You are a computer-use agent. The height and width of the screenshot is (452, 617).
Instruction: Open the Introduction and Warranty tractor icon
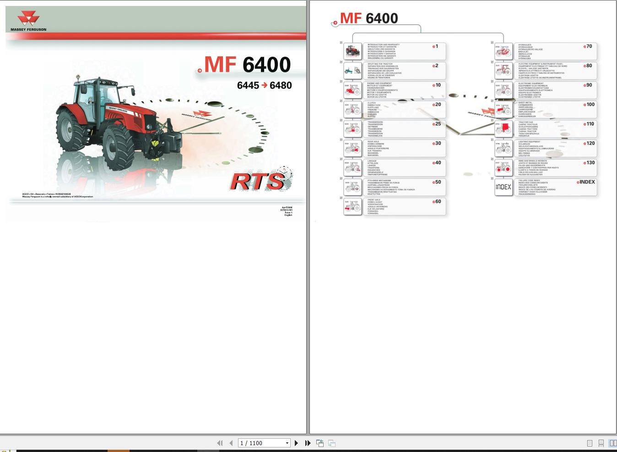click(352, 51)
